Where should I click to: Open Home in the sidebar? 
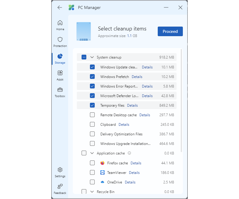[60, 25]
